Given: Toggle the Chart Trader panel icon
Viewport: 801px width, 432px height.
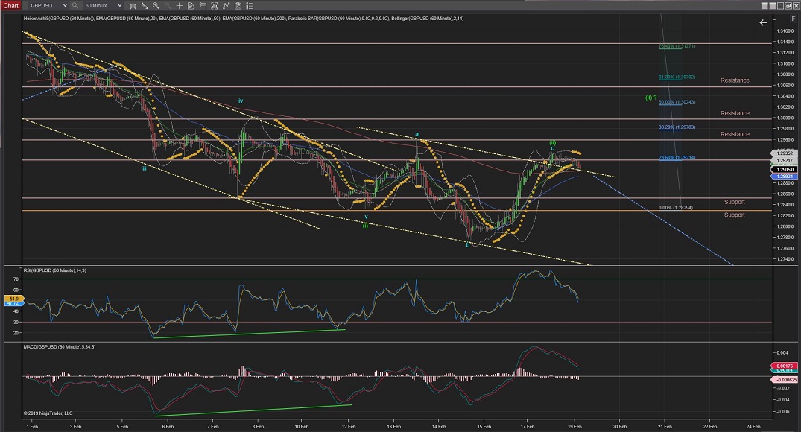Looking at the screenshot, I should click(203, 6).
